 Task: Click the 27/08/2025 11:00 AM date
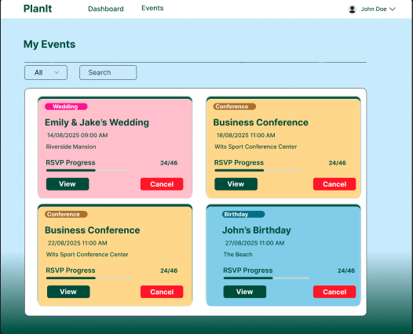tap(254, 243)
